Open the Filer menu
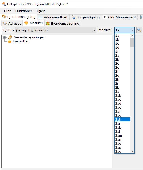Viewport: 143px width, 170px height. 7,11
